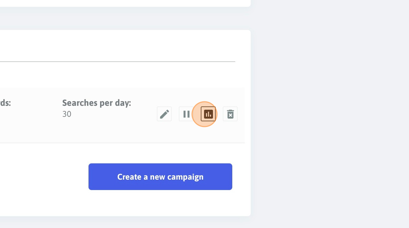Click the Create a new campaign button
The image size is (409, 228).
pos(160,177)
